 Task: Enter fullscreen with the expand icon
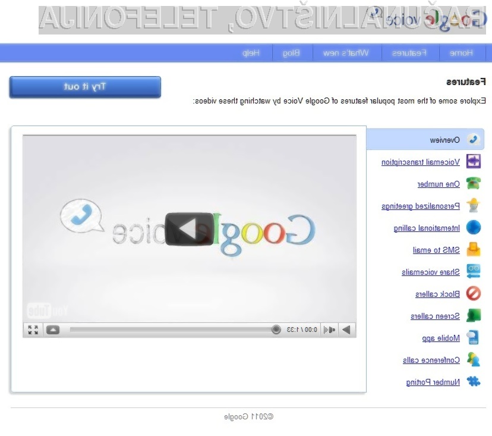click(33, 330)
